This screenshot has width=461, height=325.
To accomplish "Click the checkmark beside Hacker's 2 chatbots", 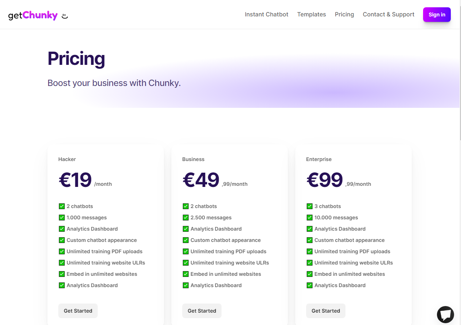I will tap(62, 206).
